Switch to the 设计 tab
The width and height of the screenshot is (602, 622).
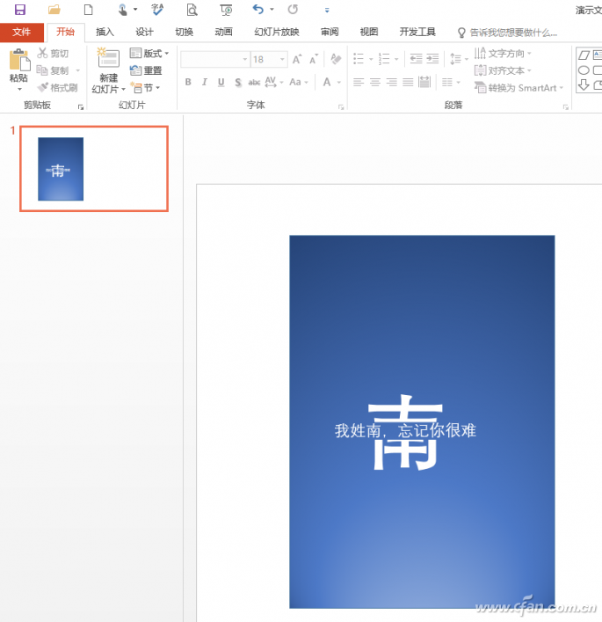point(144,33)
